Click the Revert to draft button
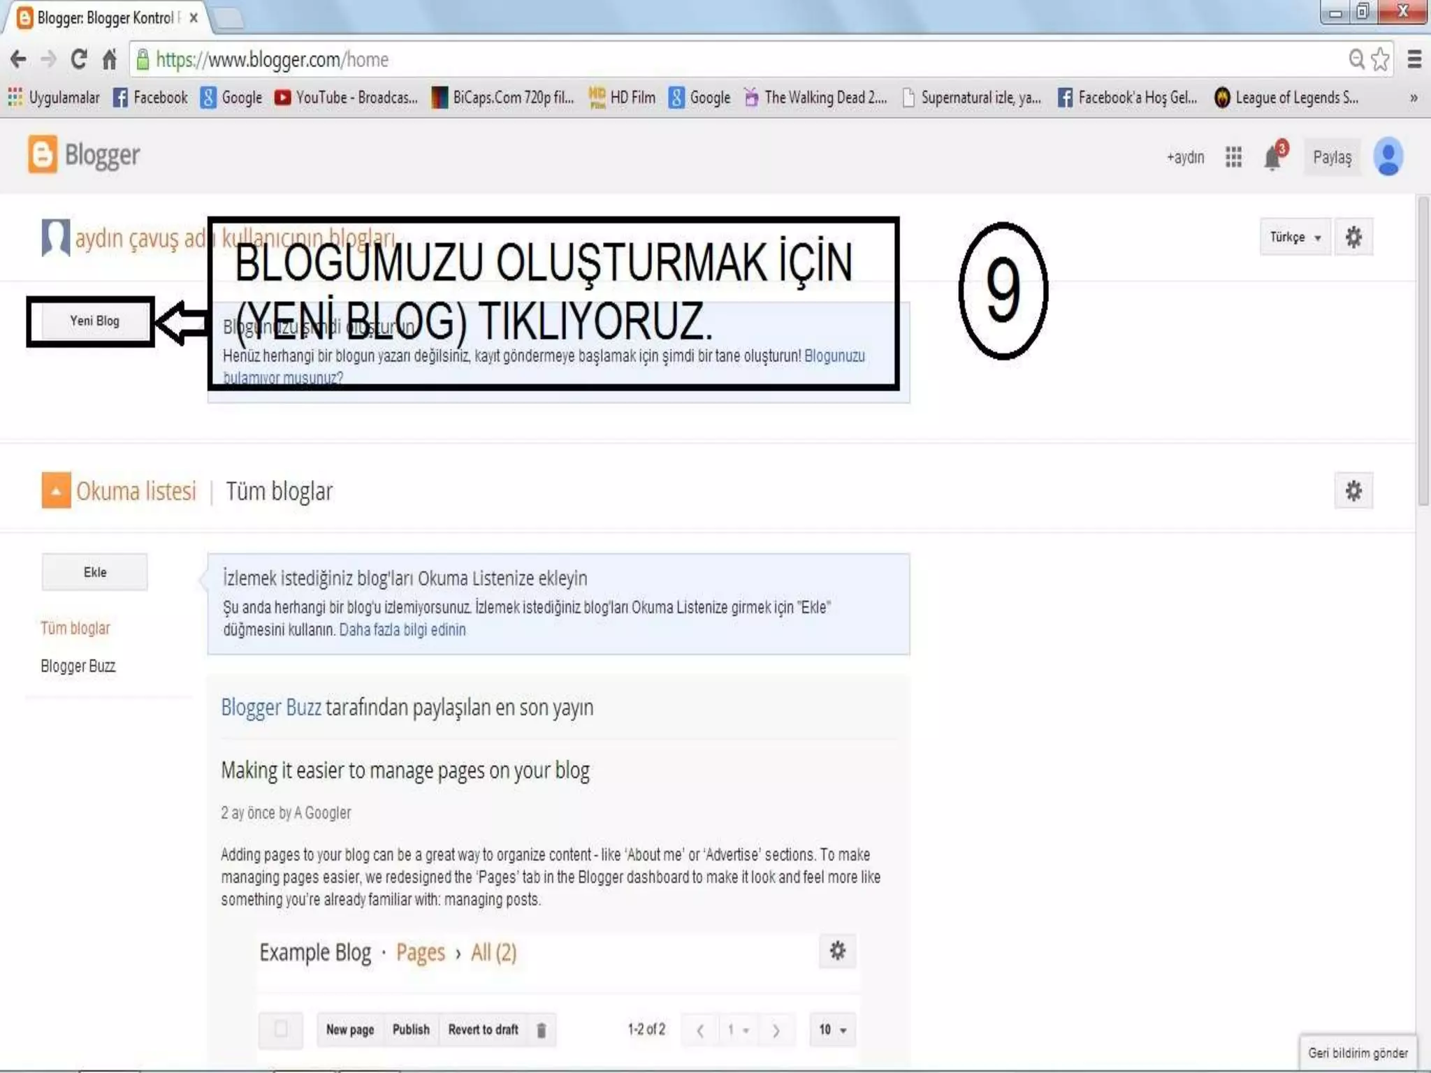 [484, 1030]
